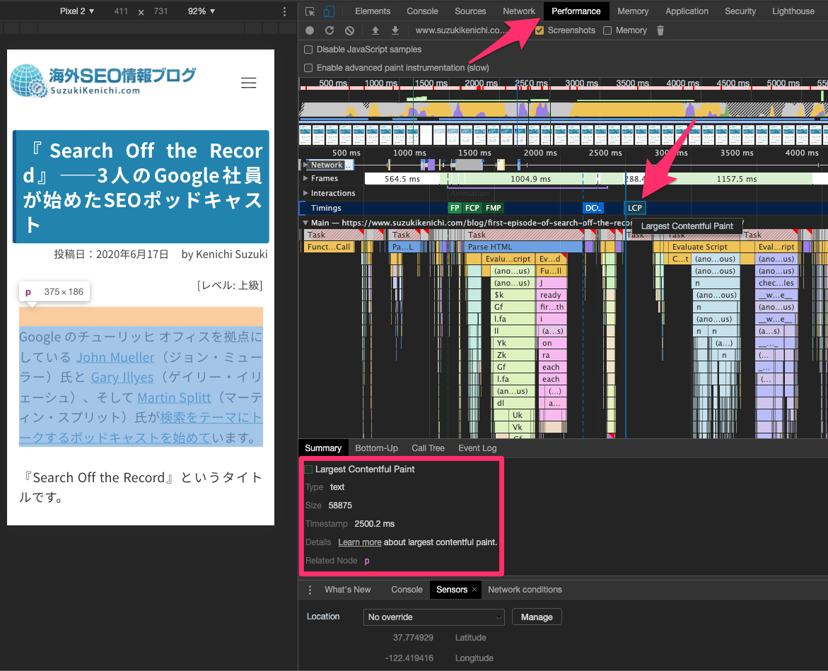
Task: Expand the Interactions track
Action: point(305,193)
